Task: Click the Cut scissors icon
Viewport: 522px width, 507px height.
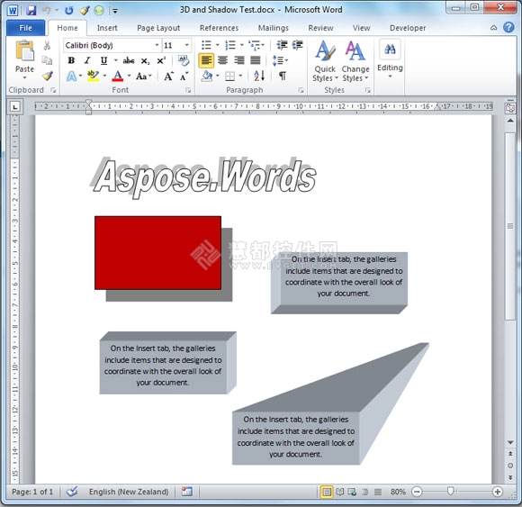Action: coord(47,45)
